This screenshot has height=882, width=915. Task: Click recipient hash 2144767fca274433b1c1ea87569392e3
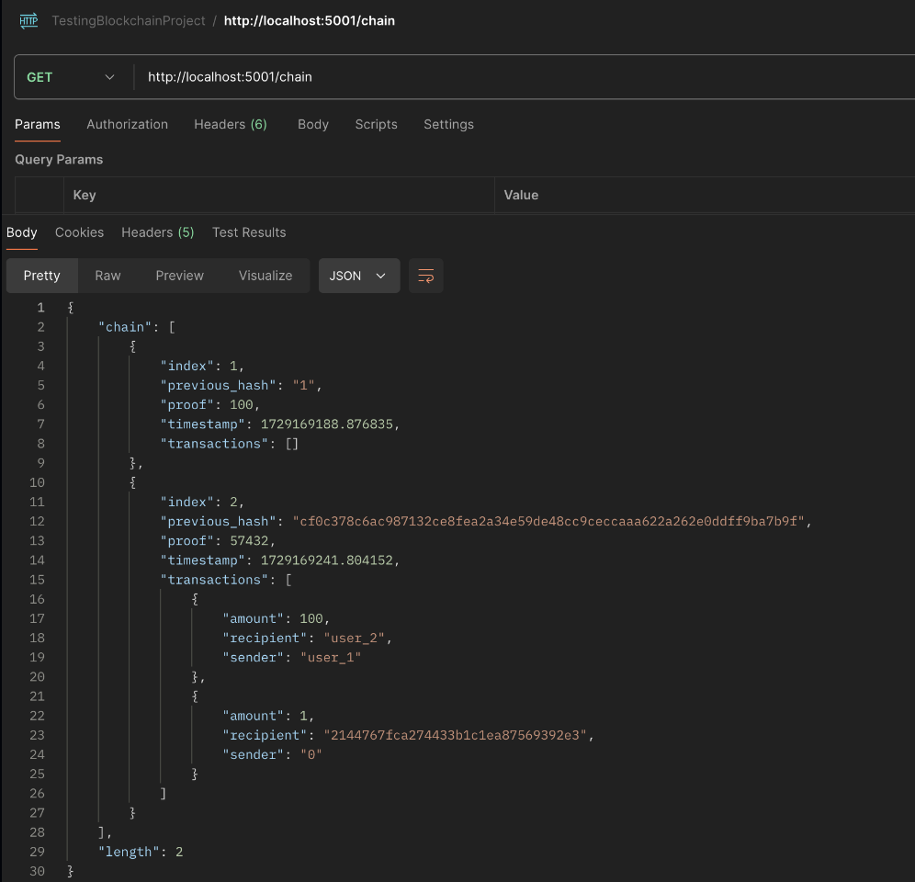click(x=455, y=735)
